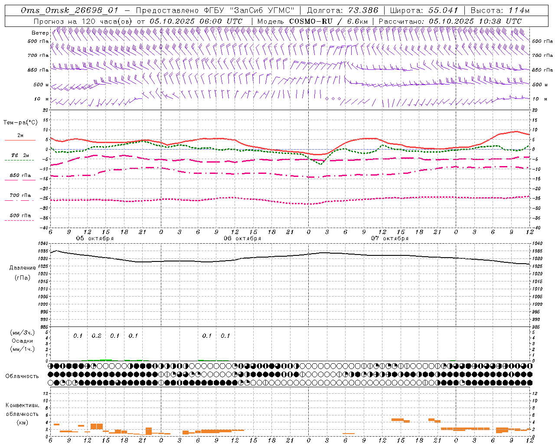Image resolution: width=555 pixels, height=444 pixels.
Task: Click the Тем-ра(°C) panel label
Action: (20, 123)
